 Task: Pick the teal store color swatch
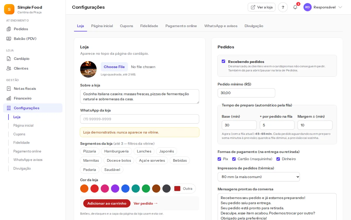pos(136,189)
